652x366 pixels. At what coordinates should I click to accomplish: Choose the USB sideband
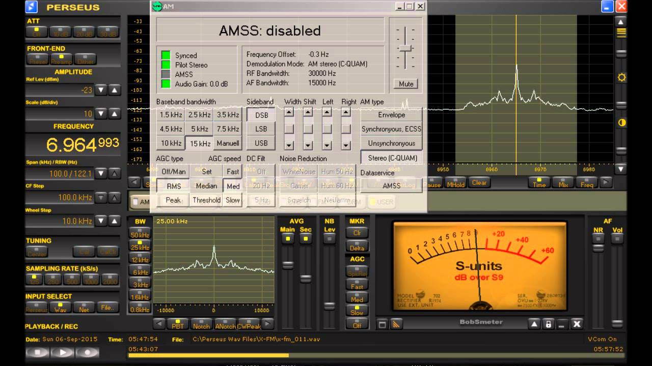261,143
